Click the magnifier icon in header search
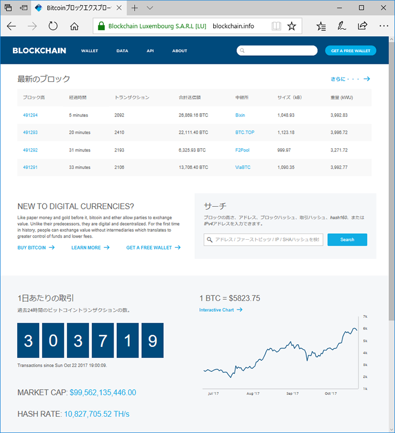 pos(242,50)
